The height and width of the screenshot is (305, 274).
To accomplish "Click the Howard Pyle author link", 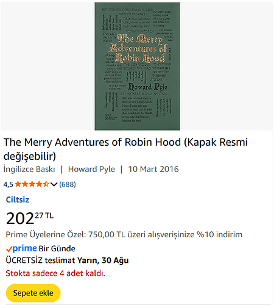I will pos(91,169).
